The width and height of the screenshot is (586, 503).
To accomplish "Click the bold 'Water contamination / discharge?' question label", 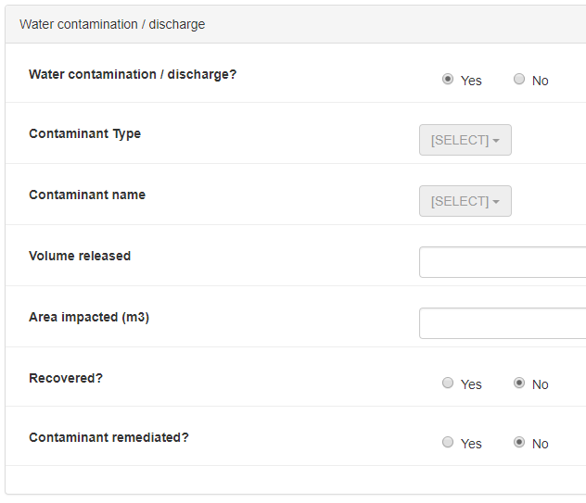I will pos(133,74).
